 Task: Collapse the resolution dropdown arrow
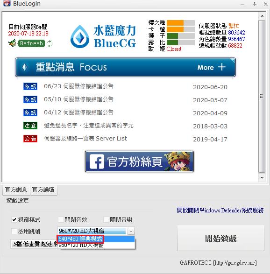(131, 231)
